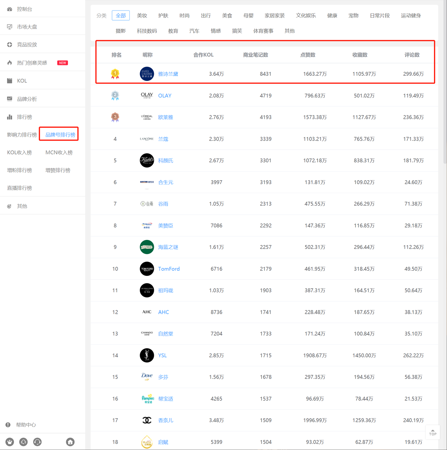447x450 pixels.
Task: Click the Dove brand logo
Action: pos(147,377)
